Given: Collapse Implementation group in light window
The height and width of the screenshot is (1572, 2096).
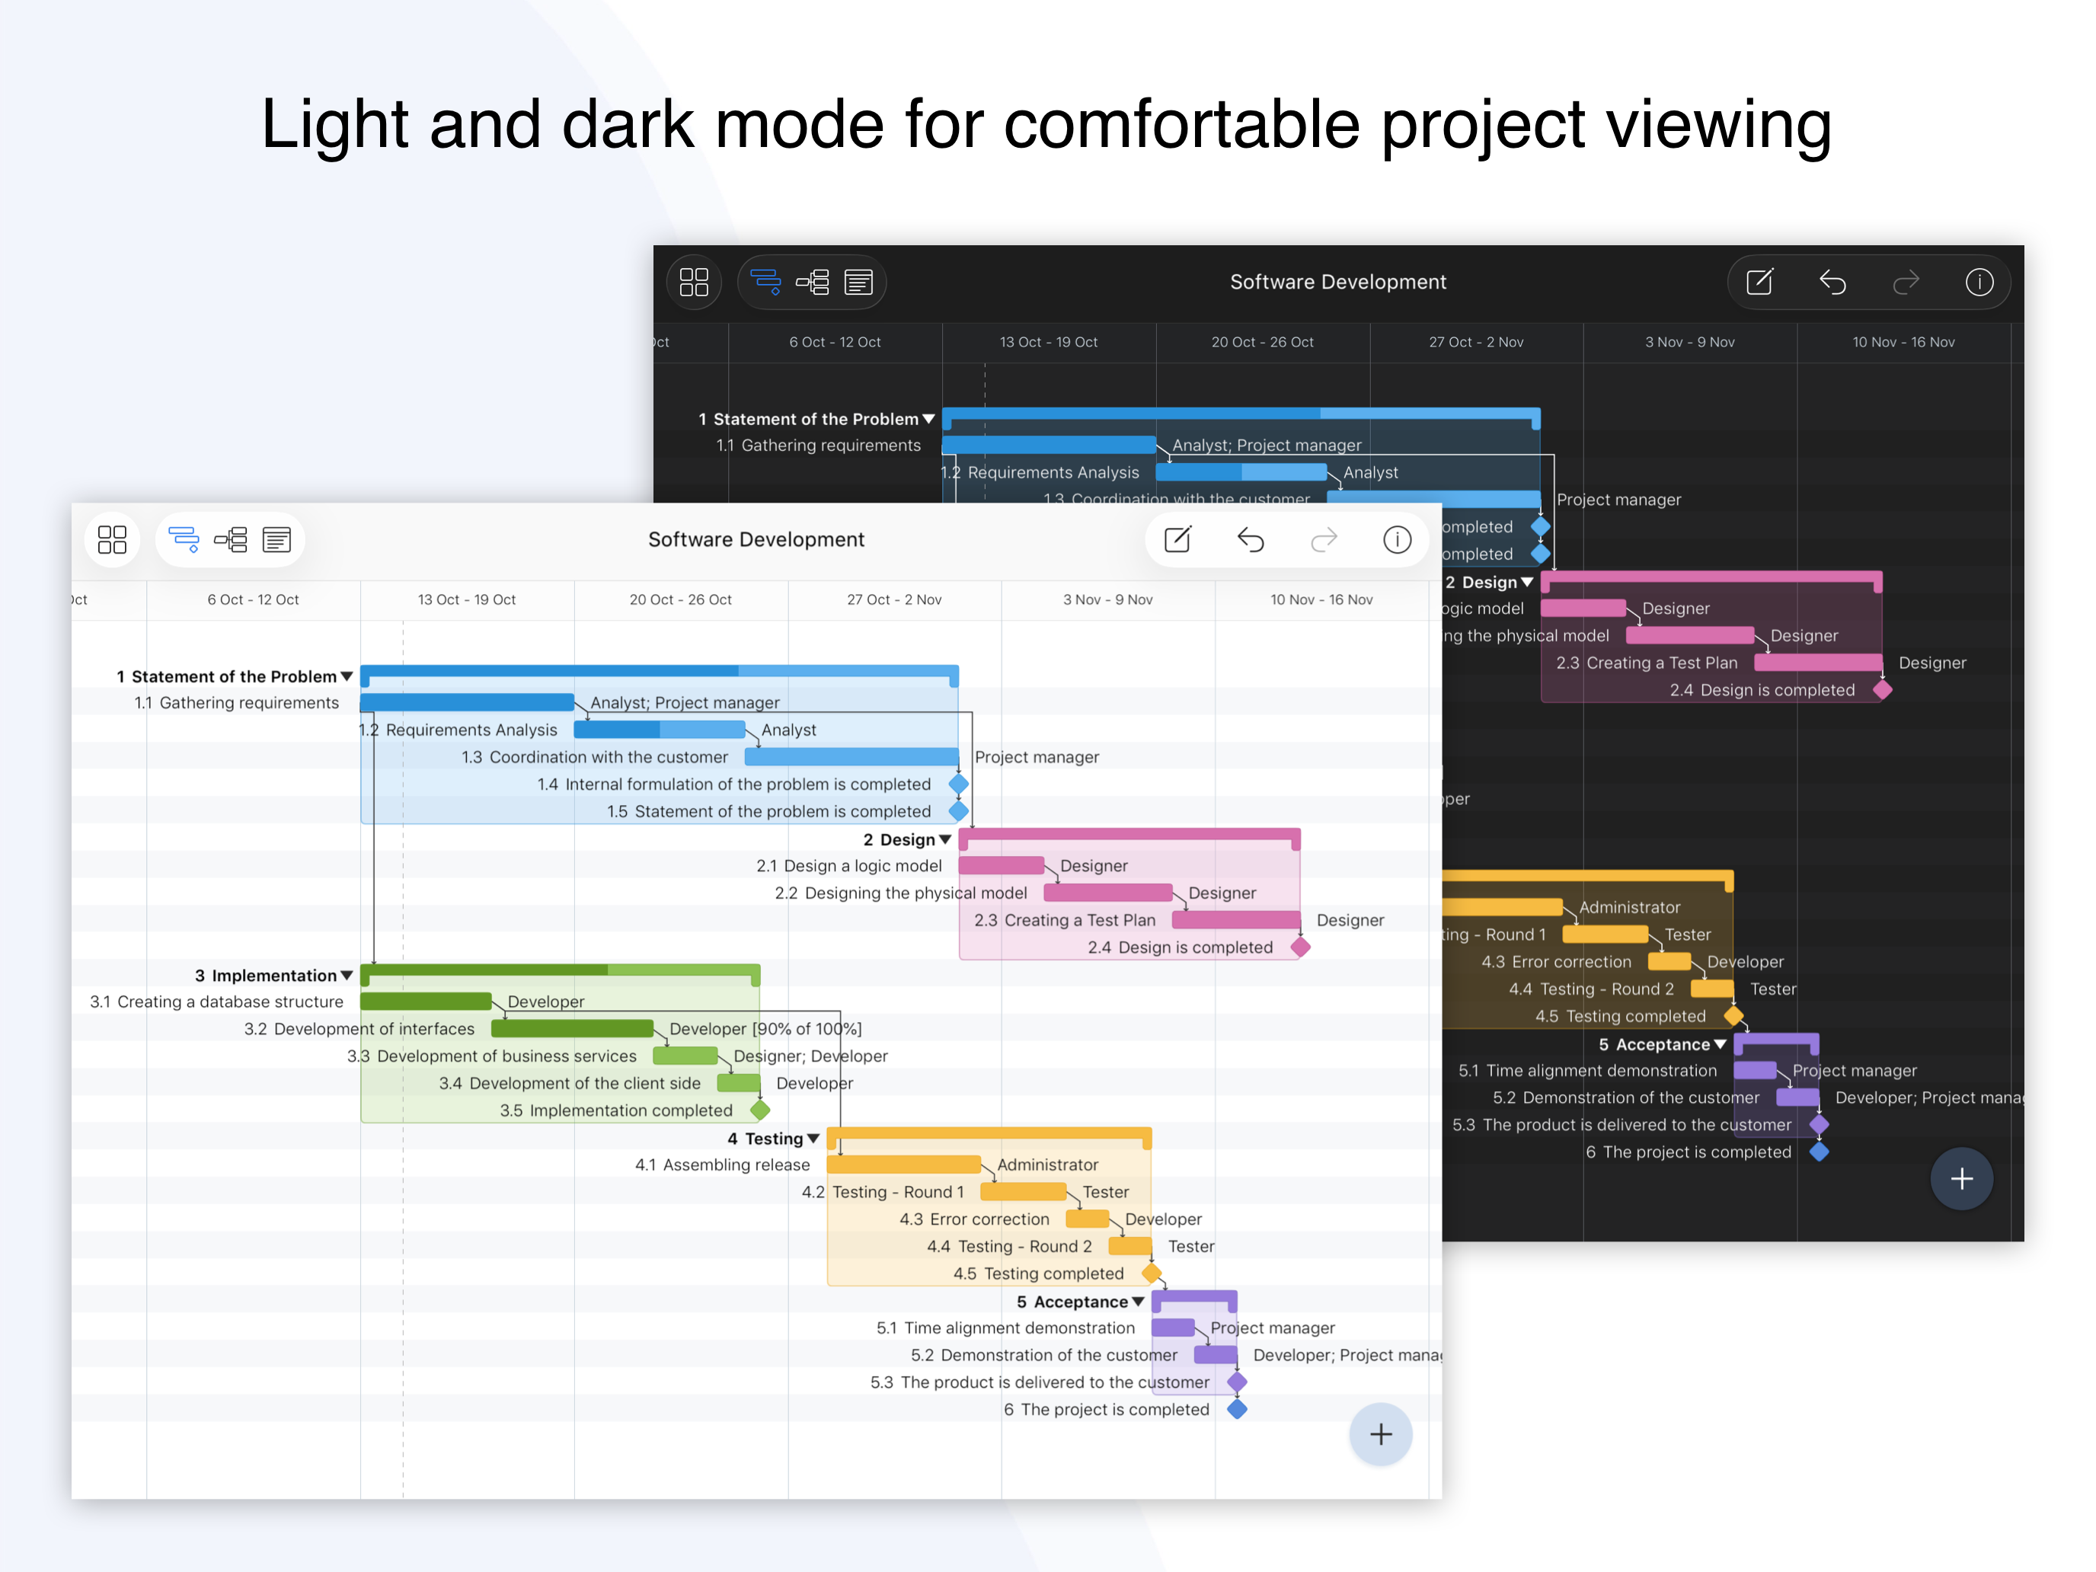Looking at the screenshot, I should point(347,976).
